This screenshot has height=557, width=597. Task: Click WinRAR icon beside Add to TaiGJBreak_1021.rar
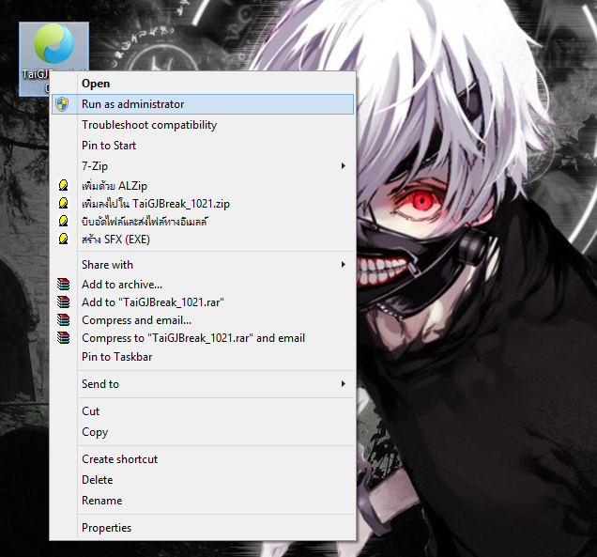[x=64, y=302]
